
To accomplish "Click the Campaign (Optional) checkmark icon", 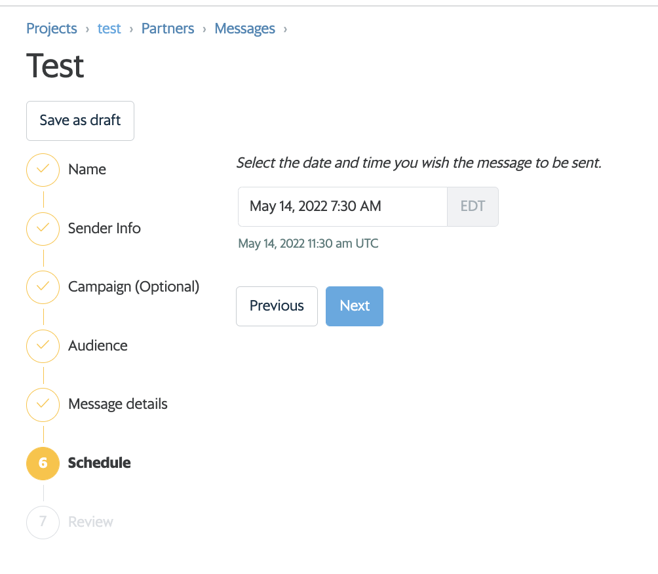I will click(43, 288).
